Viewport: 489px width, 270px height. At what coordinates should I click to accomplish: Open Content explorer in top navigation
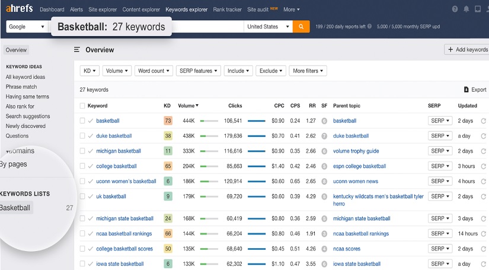(x=141, y=9)
